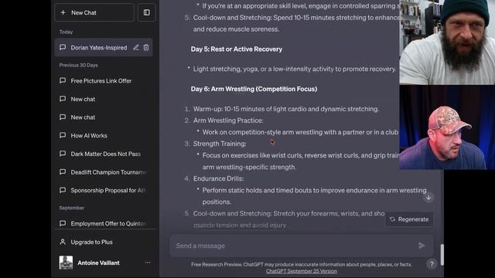Open the Free Pictures Link Offer chat
The height and width of the screenshot is (278, 495).
click(x=101, y=81)
